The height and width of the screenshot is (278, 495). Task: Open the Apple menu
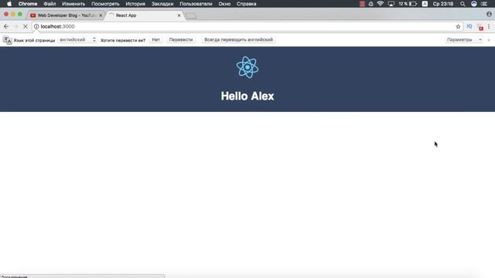tap(9, 4)
